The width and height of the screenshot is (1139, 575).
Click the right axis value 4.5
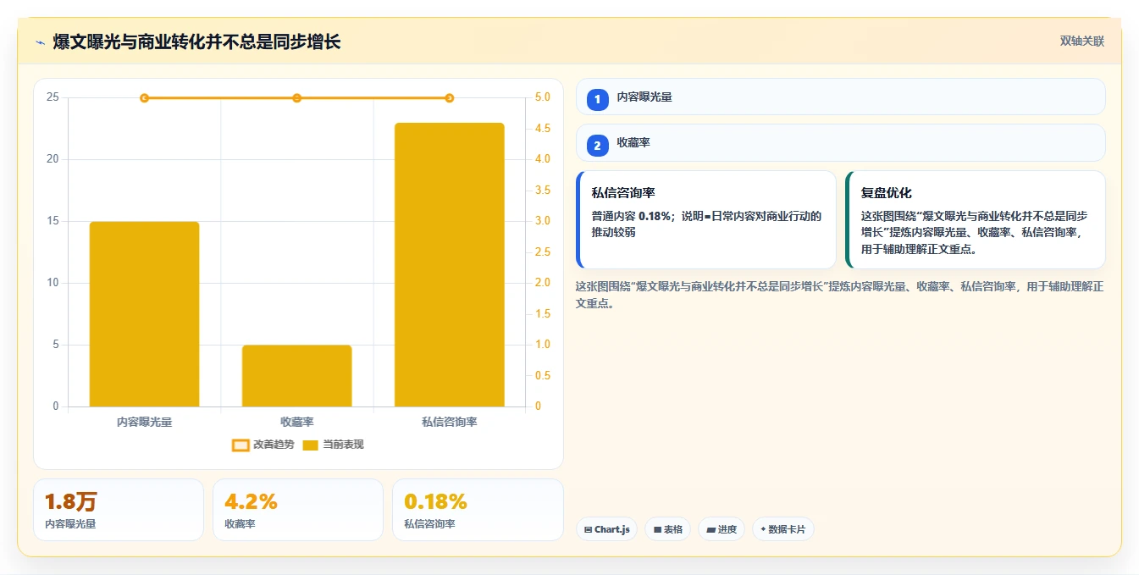tap(542, 129)
